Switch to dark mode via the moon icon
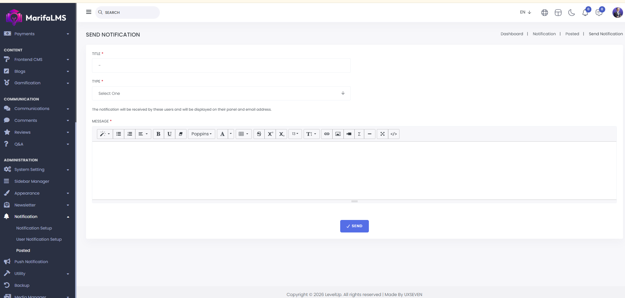 pyautogui.click(x=572, y=13)
